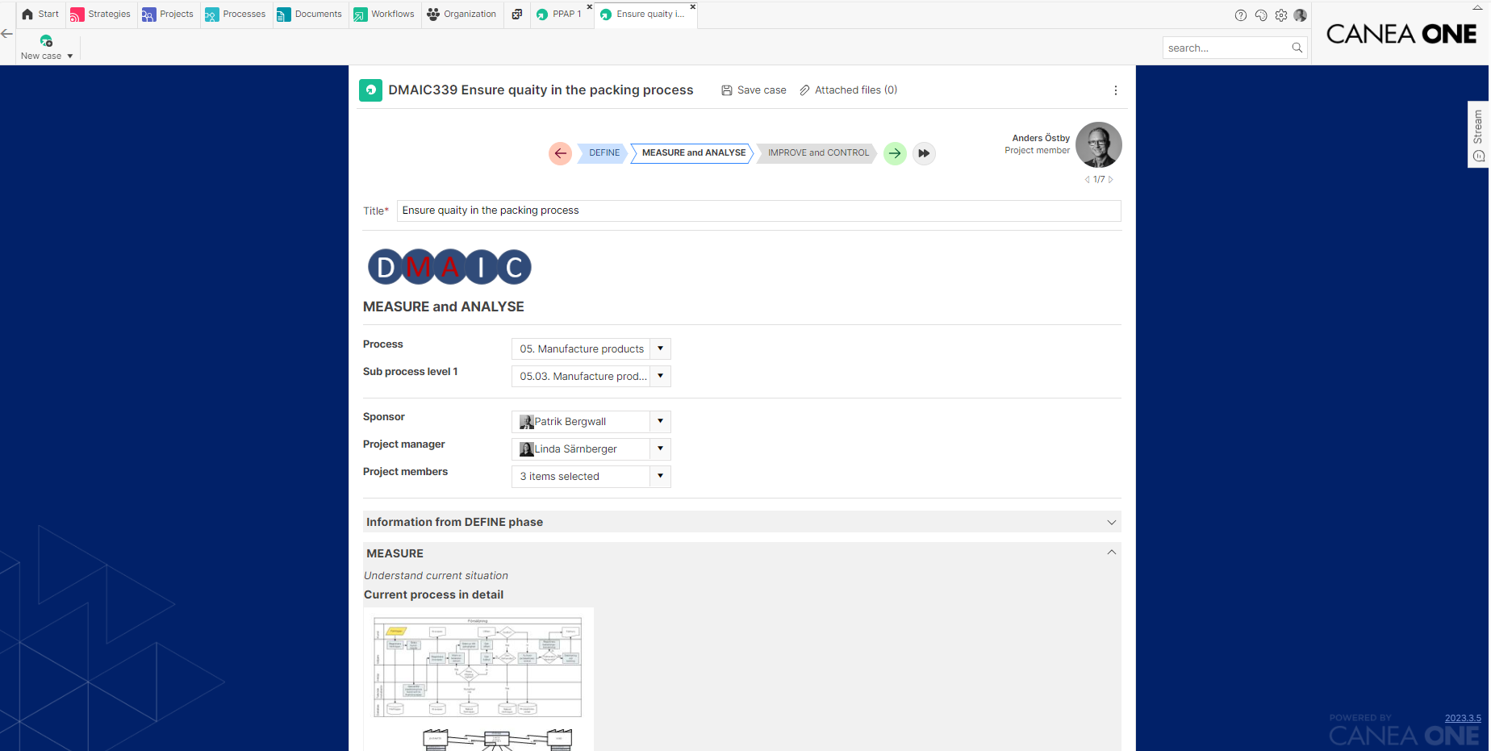1491x751 pixels.
Task: Click Save case button
Action: (x=754, y=90)
